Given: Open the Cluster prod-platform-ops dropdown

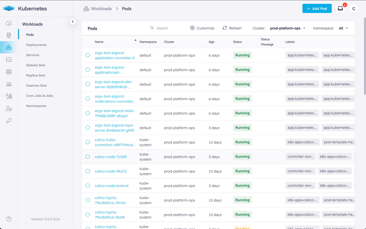Looking at the screenshot, I should click(287, 28).
